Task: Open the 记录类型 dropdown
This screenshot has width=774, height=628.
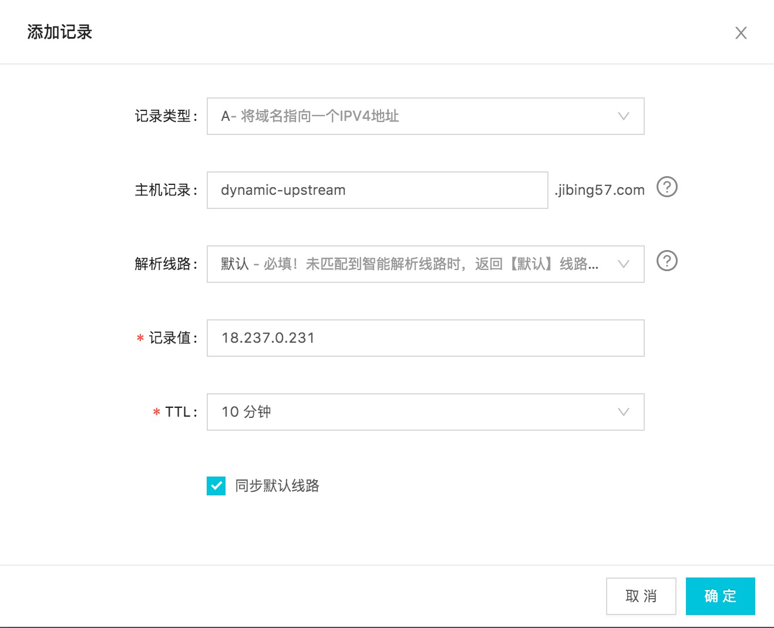Action: coord(426,116)
